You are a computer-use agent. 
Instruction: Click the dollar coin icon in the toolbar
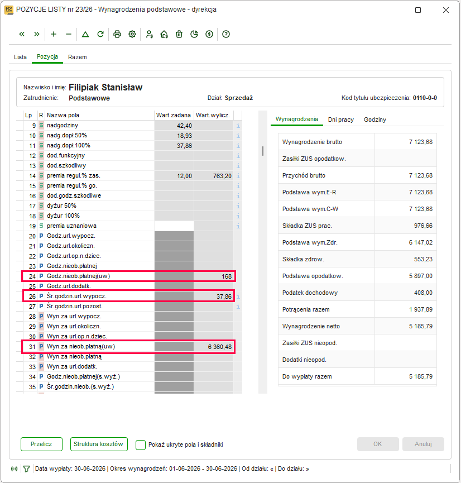[x=209, y=34]
